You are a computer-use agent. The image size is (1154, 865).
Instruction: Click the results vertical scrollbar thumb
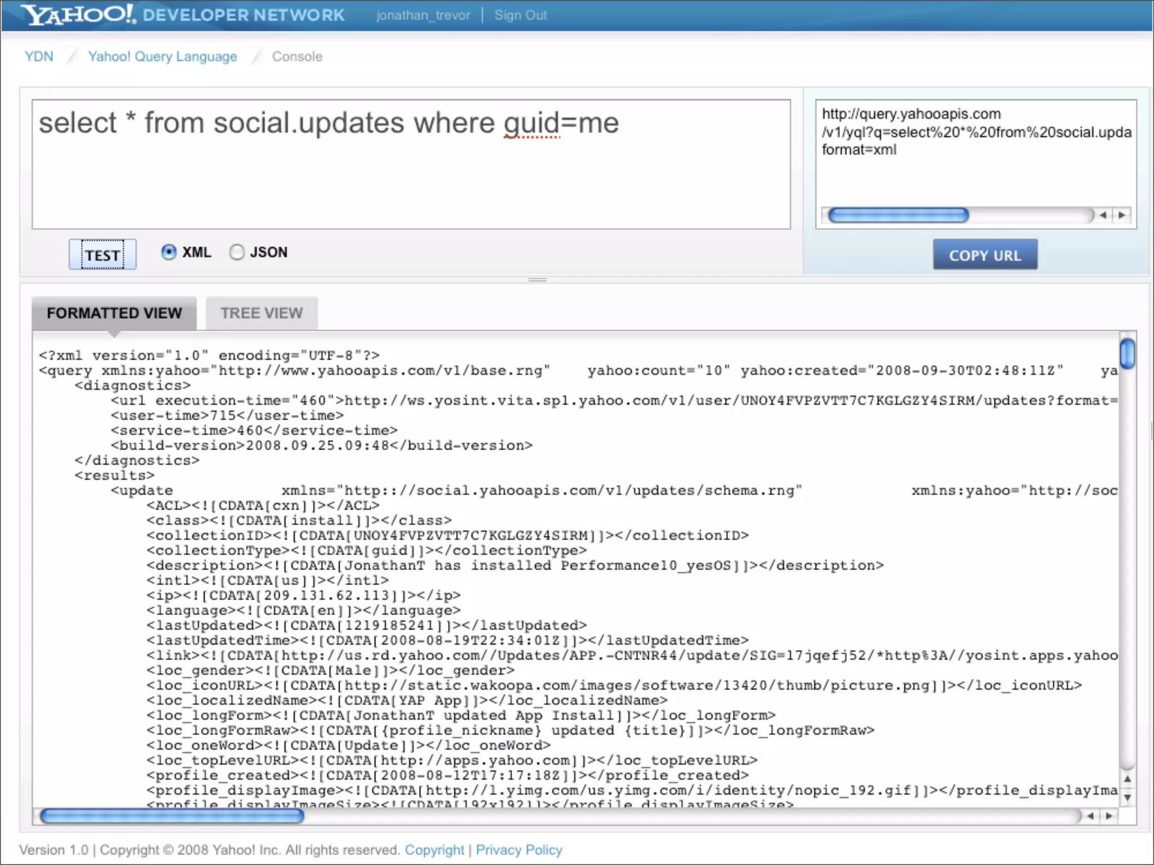1128,353
